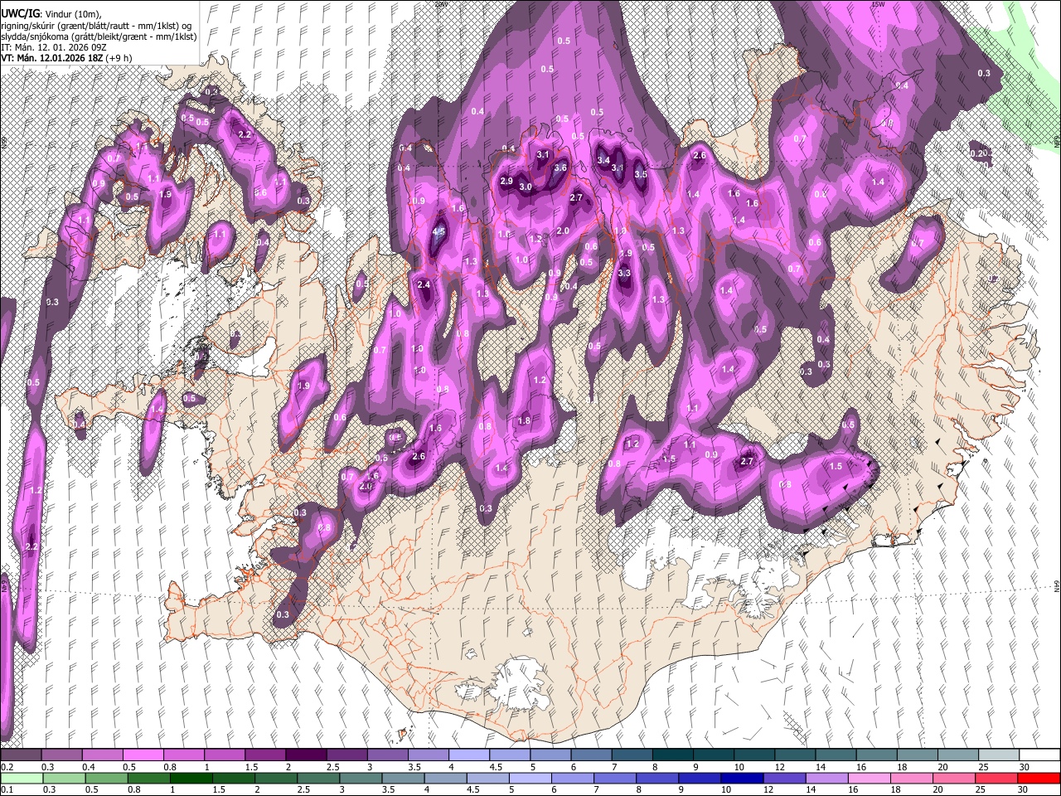The image size is (1061, 796).
Task: Select the white snow-scale swatch at 30
Action: pyautogui.click(x=1040, y=755)
